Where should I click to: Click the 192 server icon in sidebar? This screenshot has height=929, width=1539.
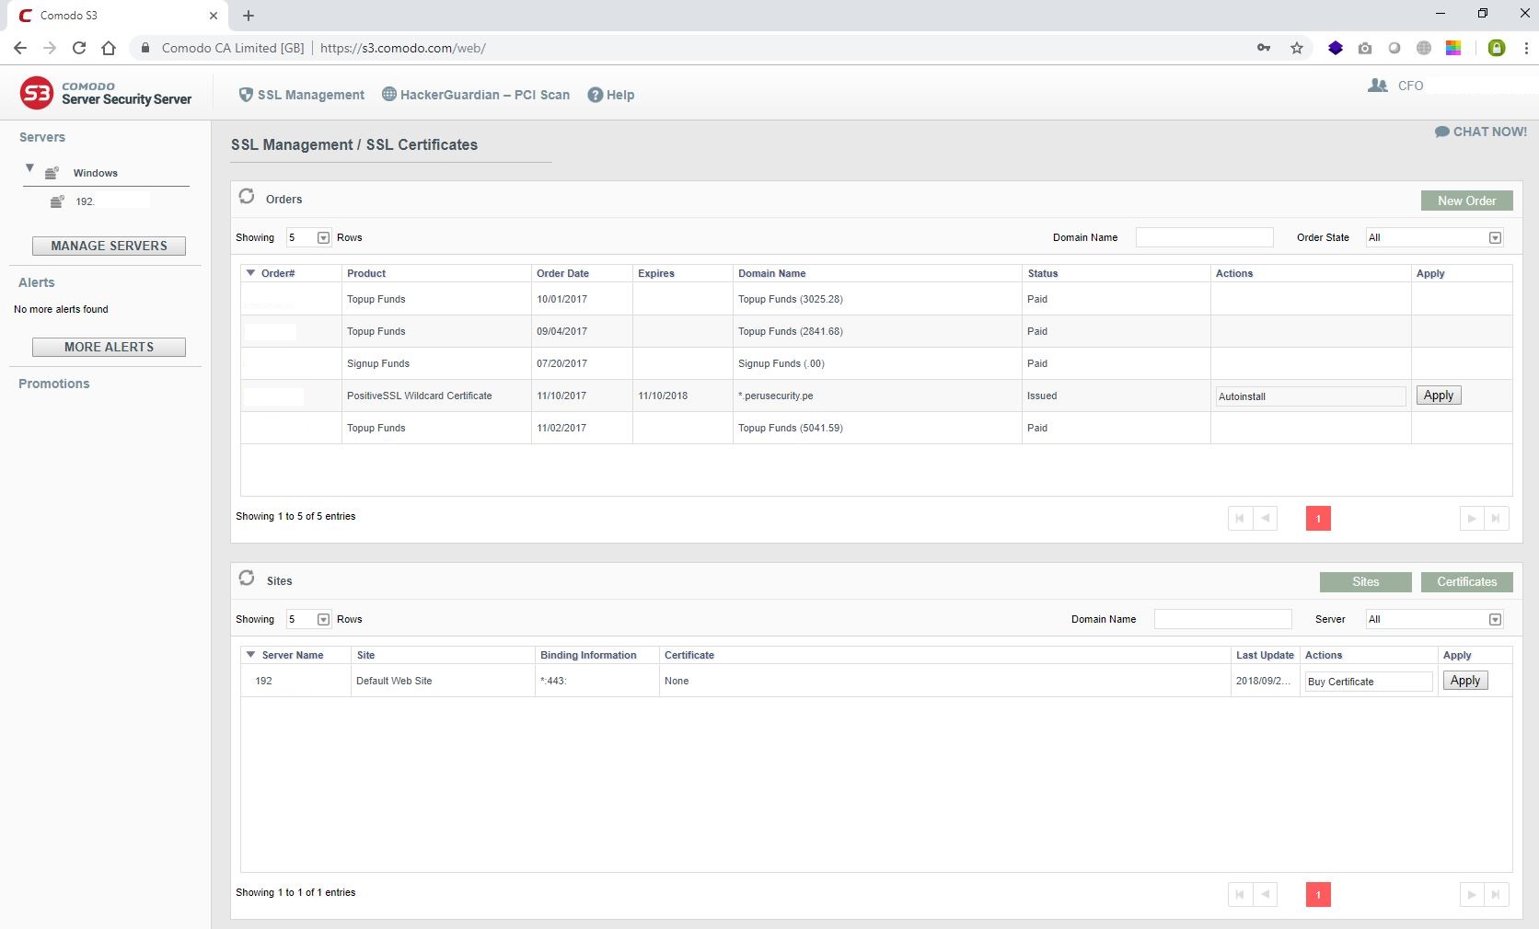pos(57,201)
